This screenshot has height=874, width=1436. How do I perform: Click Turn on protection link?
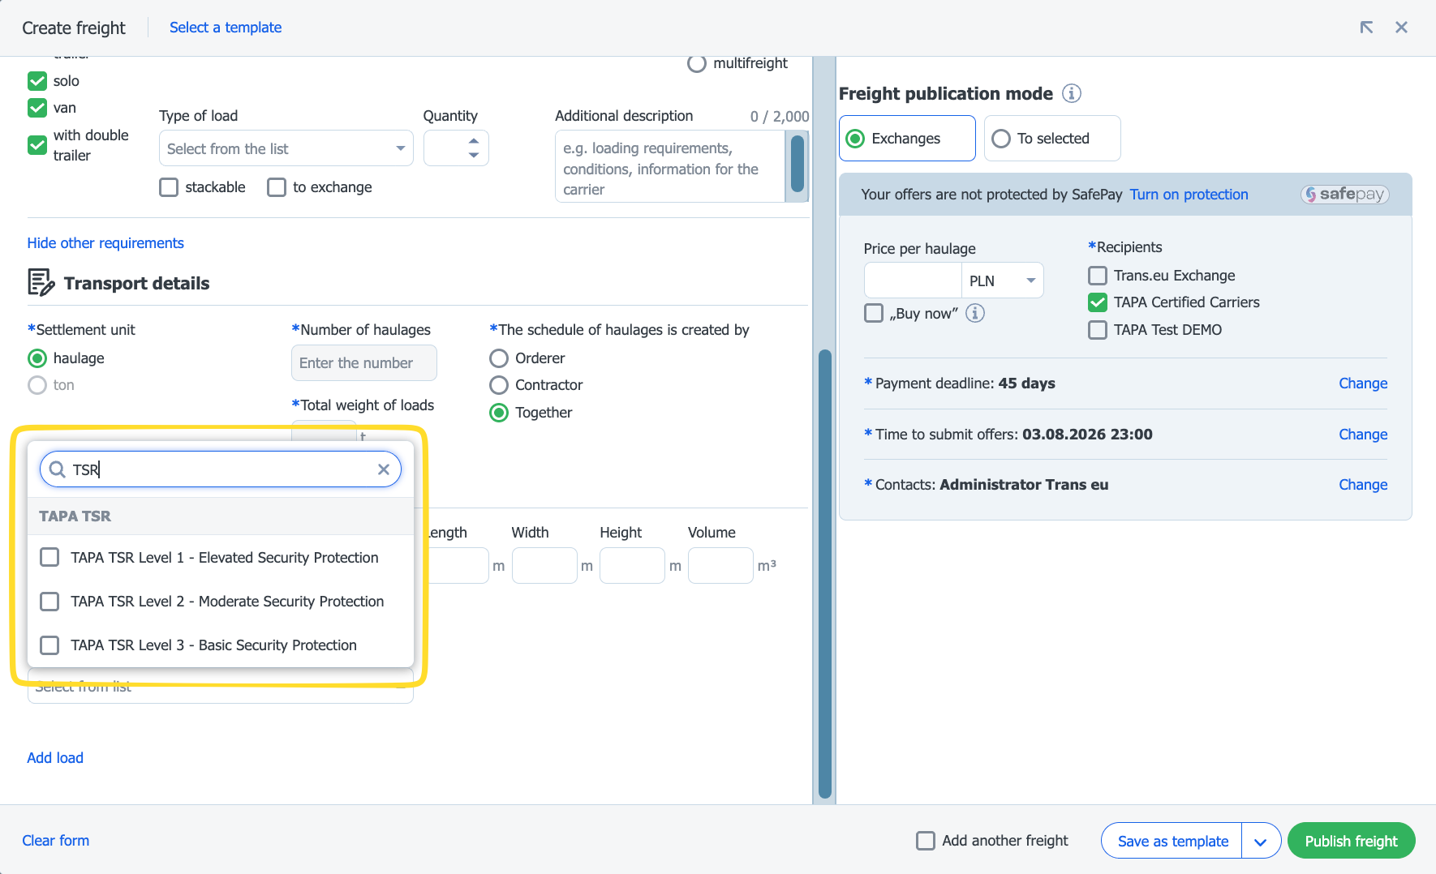click(x=1189, y=195)
